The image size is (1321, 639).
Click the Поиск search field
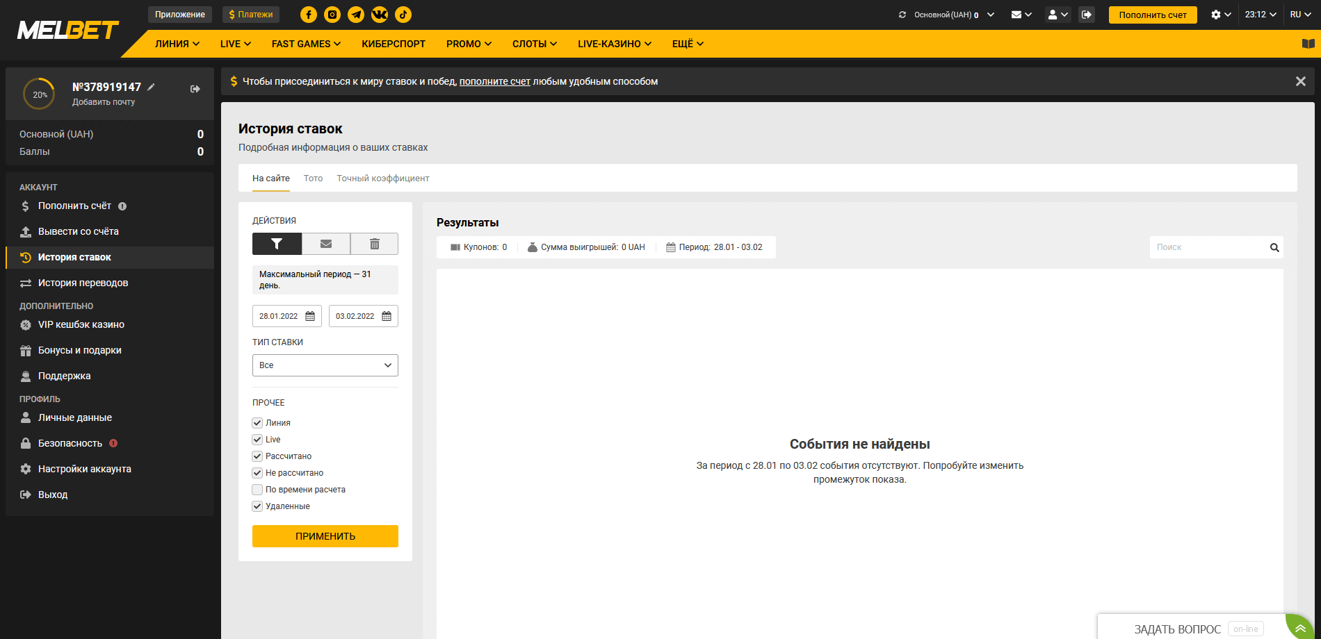(1210, 247)
